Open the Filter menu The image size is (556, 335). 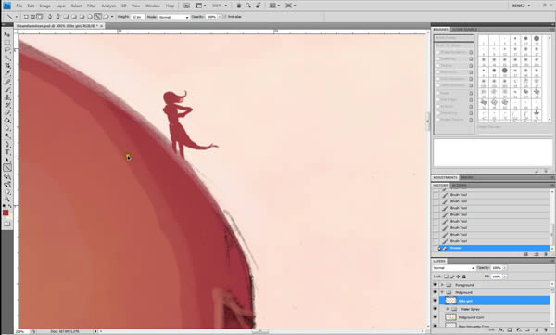click(91, 6)
